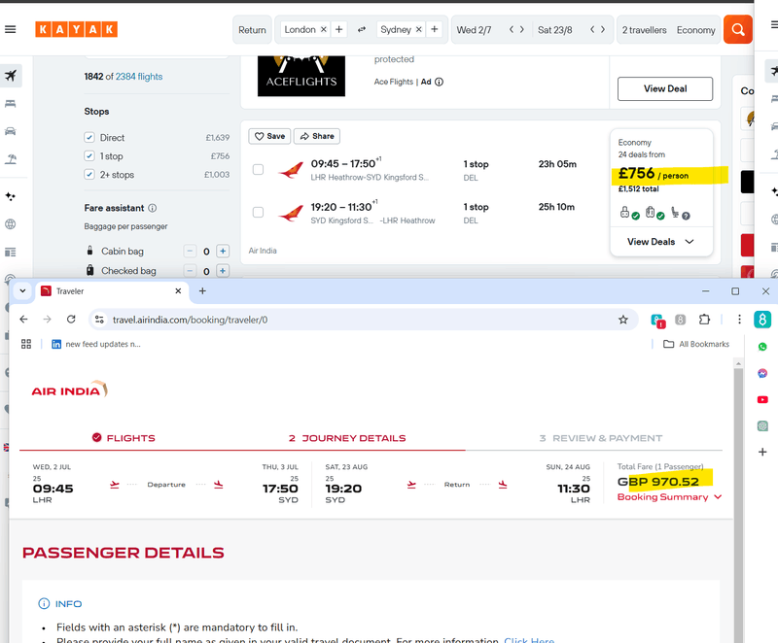Screen dimensions: 778x643
Task: Share the Air India flight result
Action: (x=317, y=136)
